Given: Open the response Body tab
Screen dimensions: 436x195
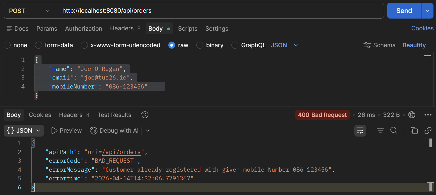Looking at the screenshot, I should (14, 115).
